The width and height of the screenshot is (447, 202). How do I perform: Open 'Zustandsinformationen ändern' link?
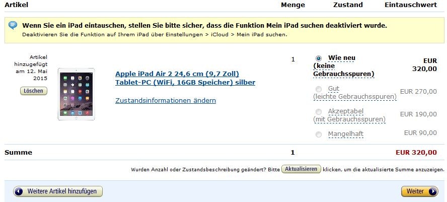165,100
